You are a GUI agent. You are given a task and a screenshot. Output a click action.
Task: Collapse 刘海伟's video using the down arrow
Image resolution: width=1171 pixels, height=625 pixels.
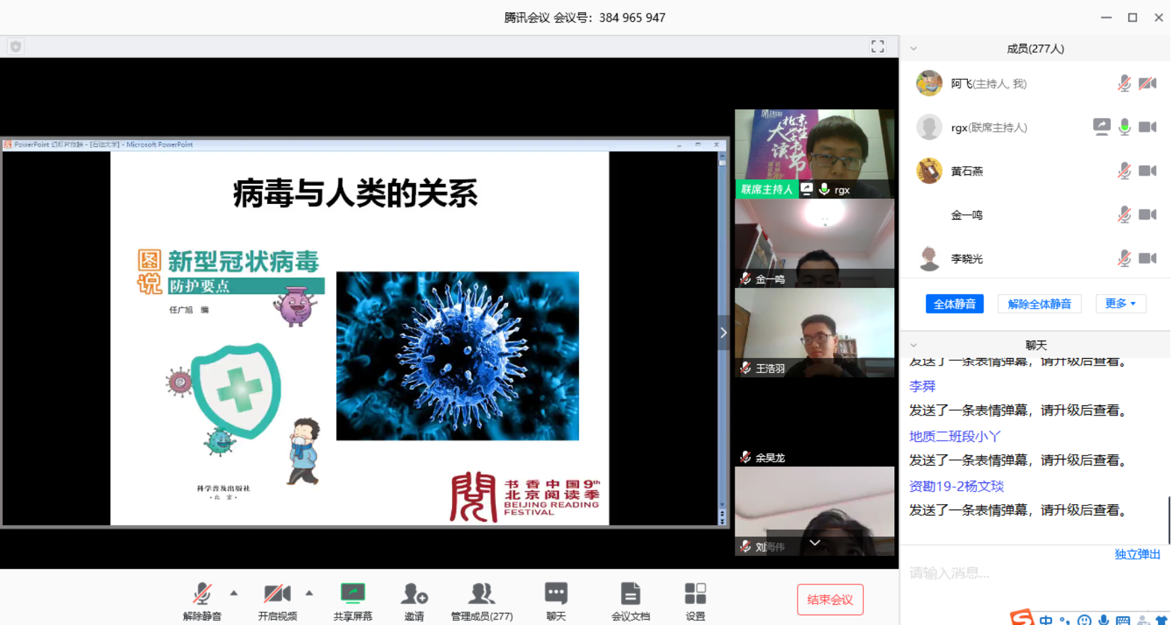(x=814, y=543)
